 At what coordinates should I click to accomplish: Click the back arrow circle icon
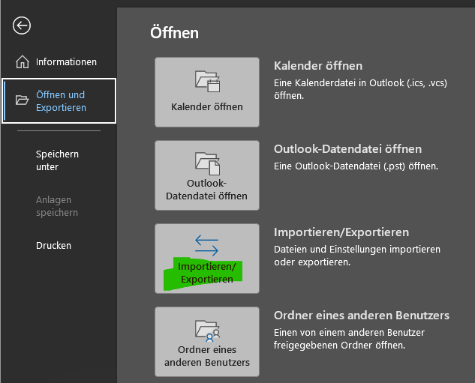click(x=22, y=25)
